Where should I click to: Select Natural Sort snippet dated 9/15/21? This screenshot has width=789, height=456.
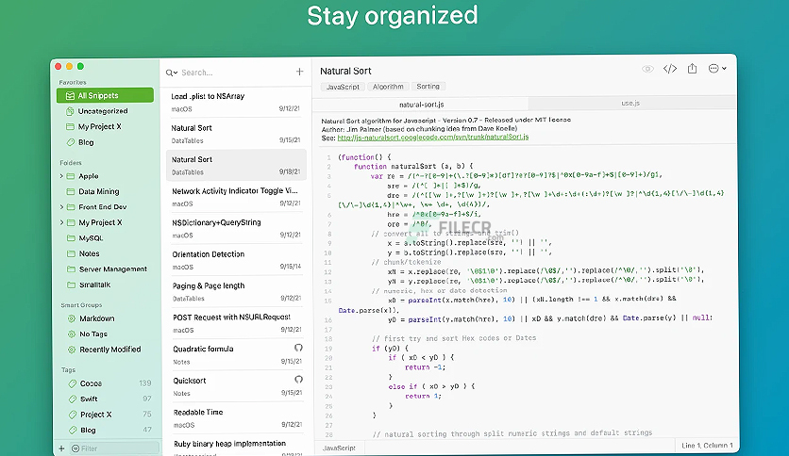pos(236,134)
